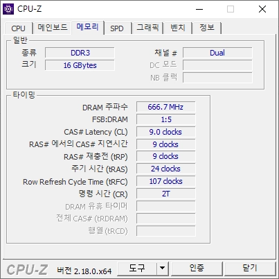The image size is (279, 279).
Task: Click the empty 전체 CAS# (tRDRAM) field
Action: coord(165,219)
